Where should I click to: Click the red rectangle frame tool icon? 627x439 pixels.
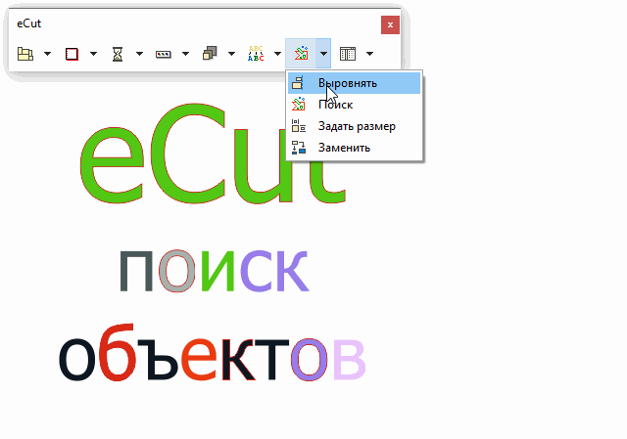coord(72,54)
